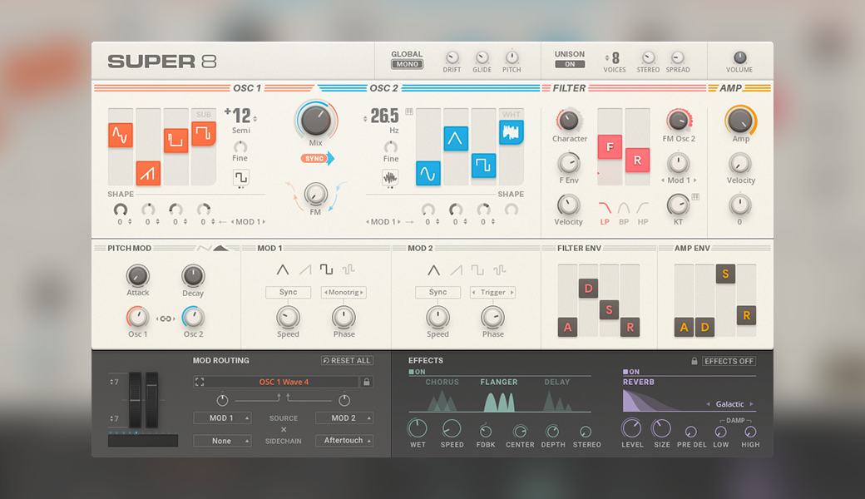Click Amp Env S tile
The height and width of the screenshot is (499, 865).
point(725,274)
